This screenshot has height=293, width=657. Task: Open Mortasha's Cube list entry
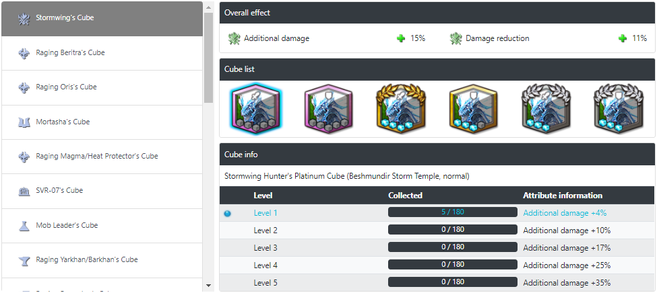(x=102, y=122)
